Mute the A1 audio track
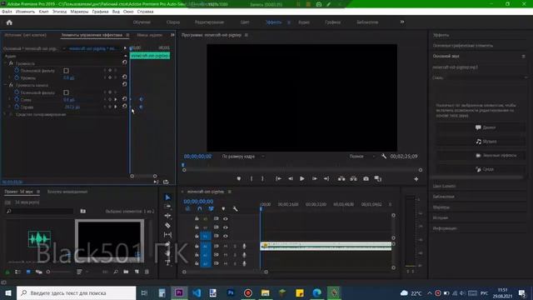The width and height of the screenshot is (533, 300). (226, 246)
